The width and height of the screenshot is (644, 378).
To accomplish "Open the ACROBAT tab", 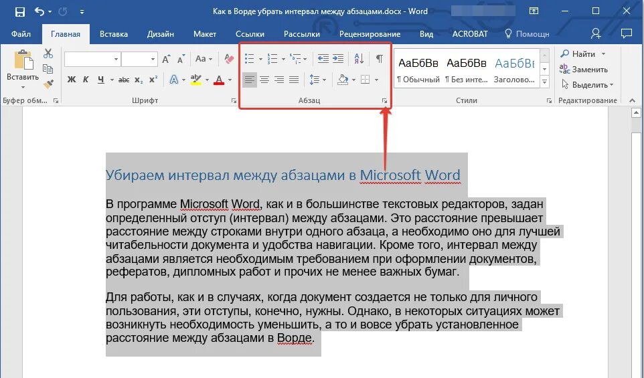I will [470, 34].
